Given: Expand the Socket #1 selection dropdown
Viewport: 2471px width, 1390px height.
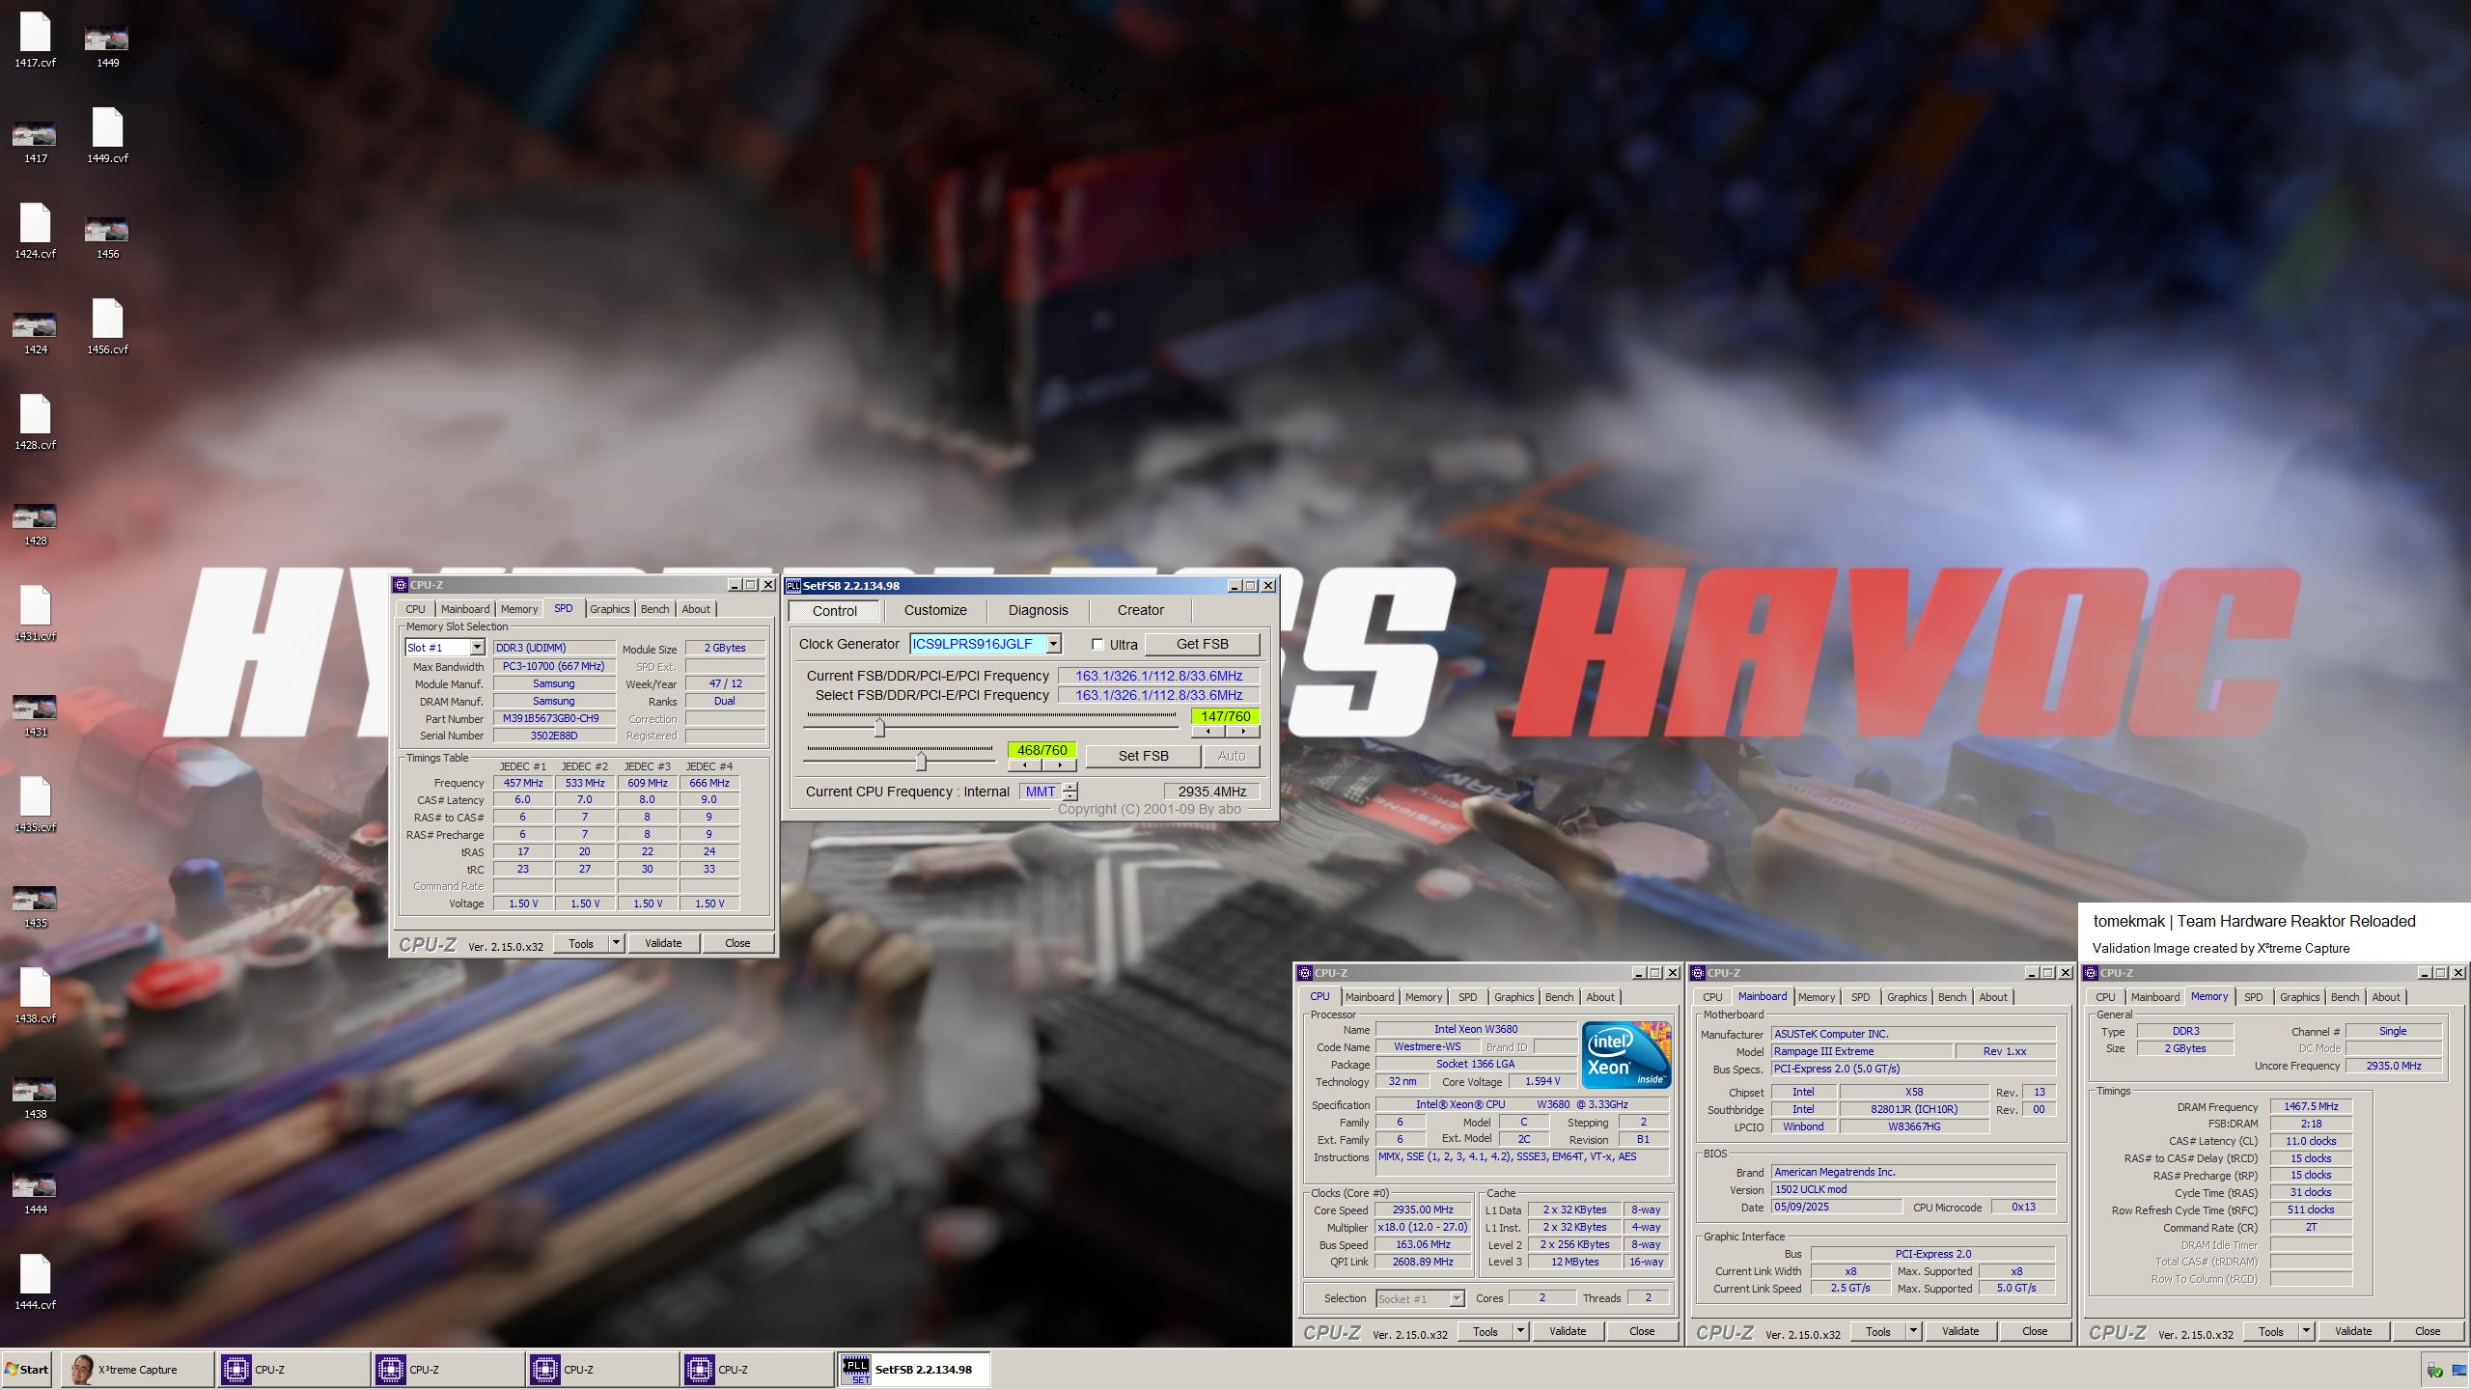Looking at the screenshot, I should pyautogui.click(x=1457, y=1299).
